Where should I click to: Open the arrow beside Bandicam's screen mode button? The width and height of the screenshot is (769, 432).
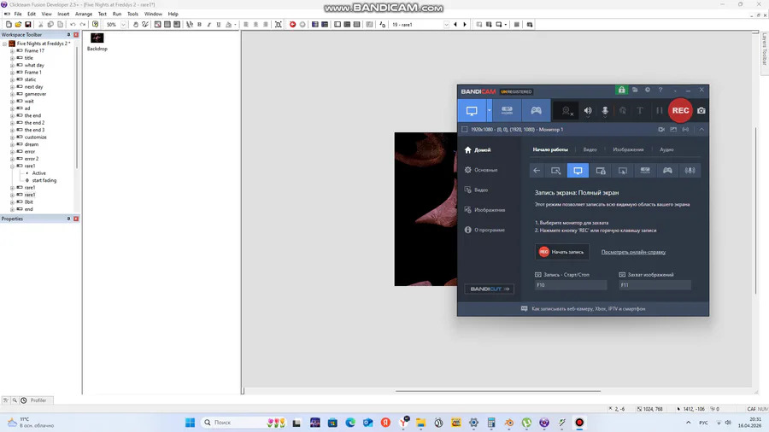[x=489, y=111]
